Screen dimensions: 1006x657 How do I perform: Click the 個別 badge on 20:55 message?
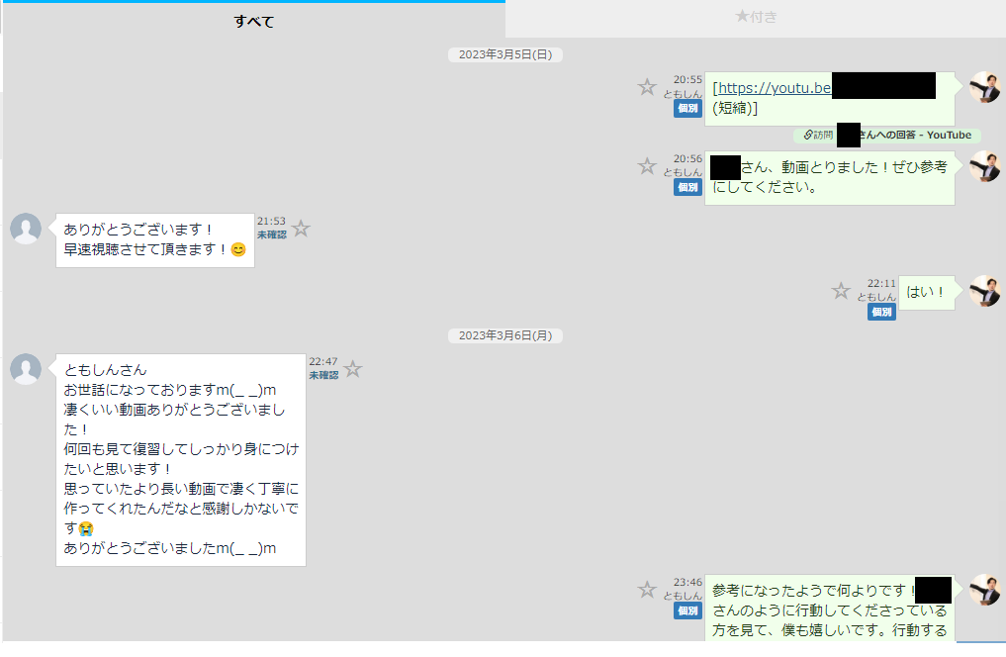pyautogui.click(x=687, y=108)
